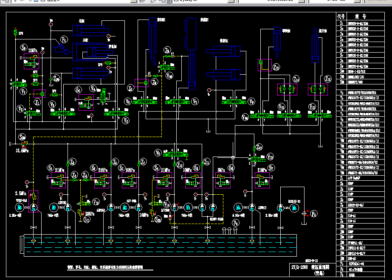392x280 pixels.
Task: Click the V11 valve circled label
Action: (281, 106)
